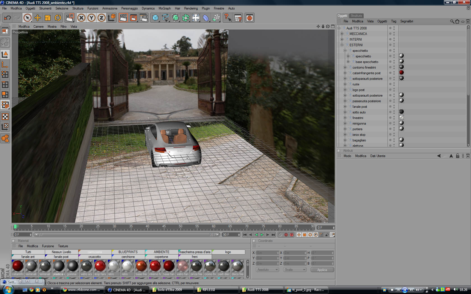Toggle parameter keyframe recording icon
The width and height of the screenshot is (471, 294).
tap(316, 235)
